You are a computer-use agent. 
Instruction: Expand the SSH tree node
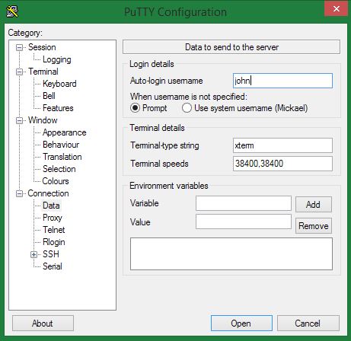pyautogui.click(x=34, y=254)
